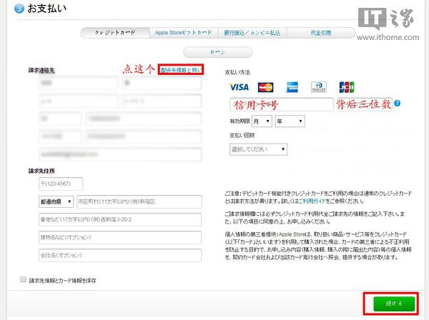
Task: Click the 支払い方法 label
Action: [237, 72]
